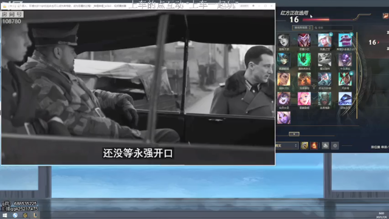
Task: Click the top-right team banner icon
Action: pos(385,16)
